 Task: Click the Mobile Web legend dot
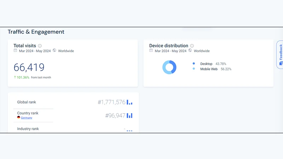[x=194, y=69]
